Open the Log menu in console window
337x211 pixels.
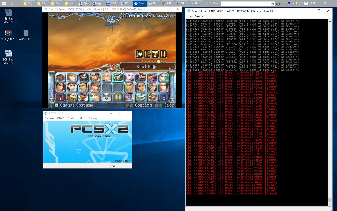click(x=189, y=16)
